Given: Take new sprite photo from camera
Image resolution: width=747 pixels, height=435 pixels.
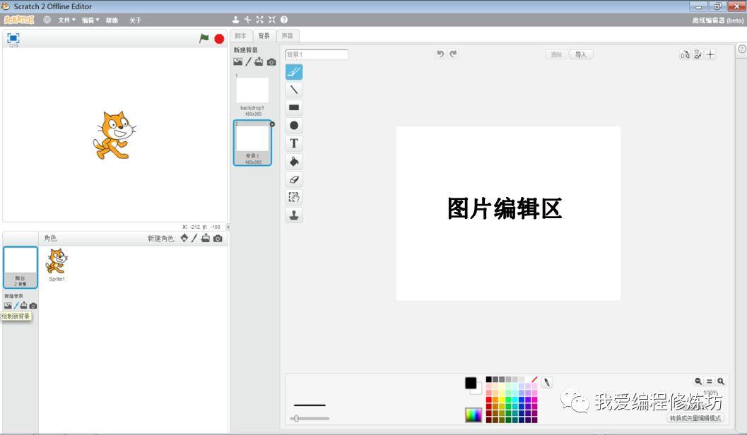Looking at the screenshot, I should 218,238.
